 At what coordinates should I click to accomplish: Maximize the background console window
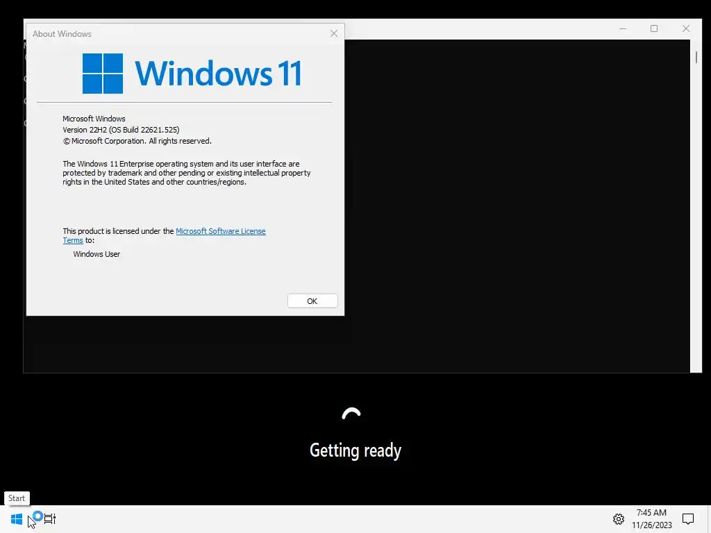pos(654,28)
